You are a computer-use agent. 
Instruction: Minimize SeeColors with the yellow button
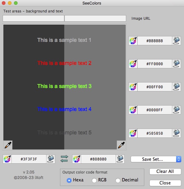[10, 3]
